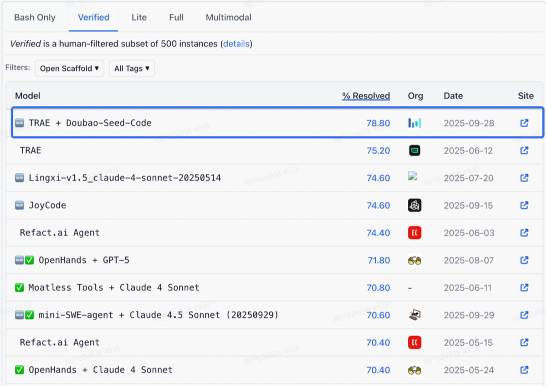The image size is (546, 386).
Task: Click the ByteDance org icon for TRAE + Doubao-Seed-Code
Action: (415, 123)
